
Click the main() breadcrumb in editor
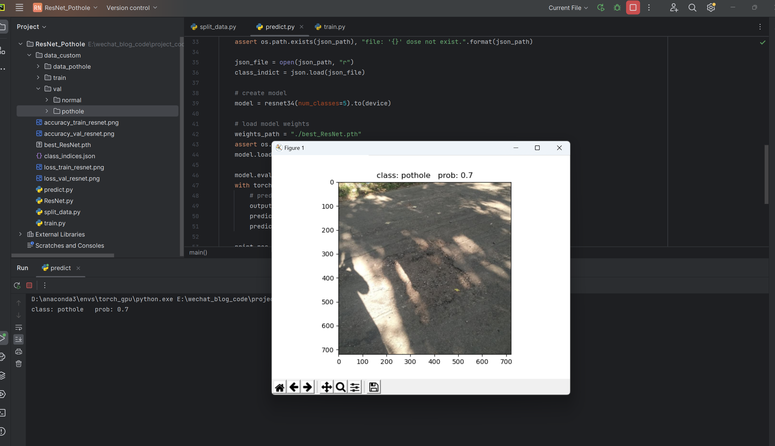click(x=198, y=252)
